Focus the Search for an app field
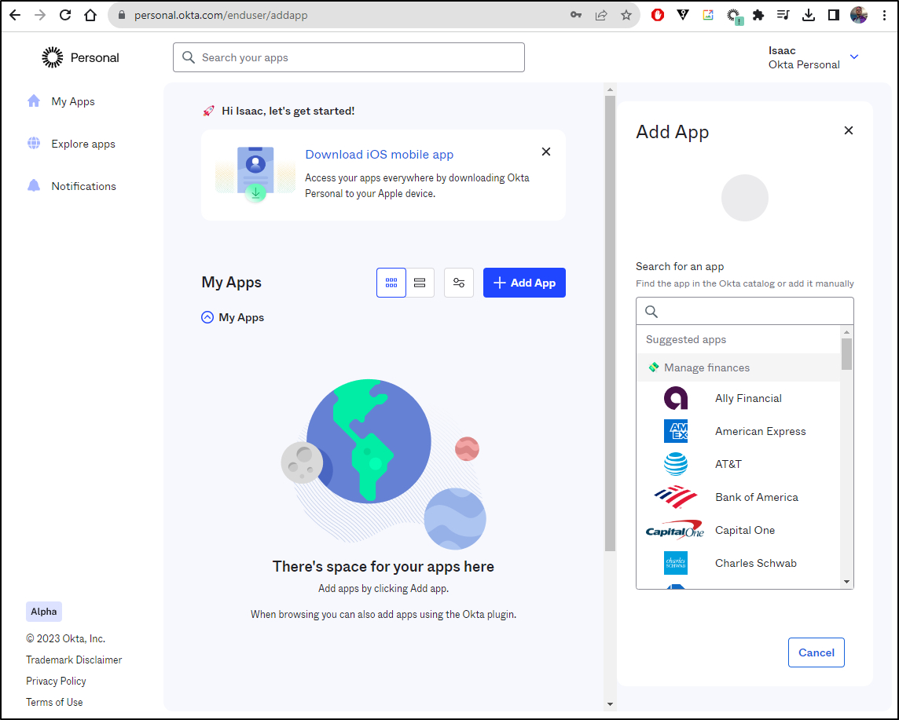This screenshot has height=720, width=899. click(x=745, y=311)
